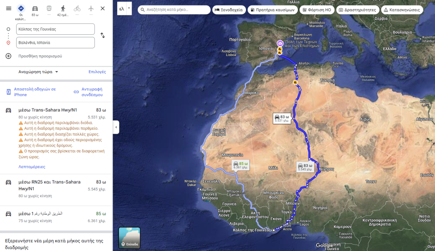This screenshot has height=251, width=435.
Task: Open the hamburger main menu
Action: [8, 8]
